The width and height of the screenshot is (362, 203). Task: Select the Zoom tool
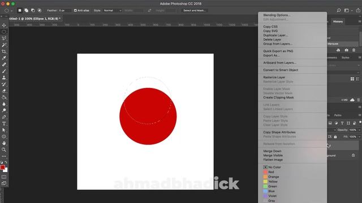coord(4,149)
